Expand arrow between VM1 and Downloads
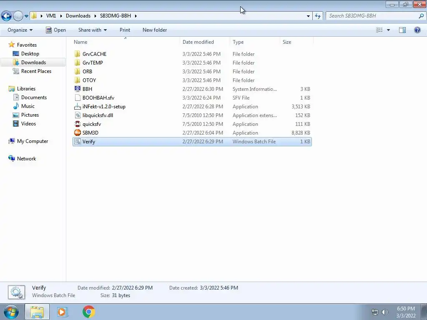427x320 pixels. click(x=61, y=16)
